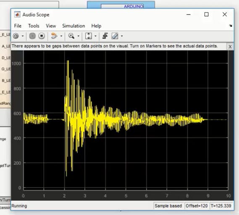Click the Cursor Measurements ruler icon
Viewport: 239px width, 215px height.
click(115, 36)
